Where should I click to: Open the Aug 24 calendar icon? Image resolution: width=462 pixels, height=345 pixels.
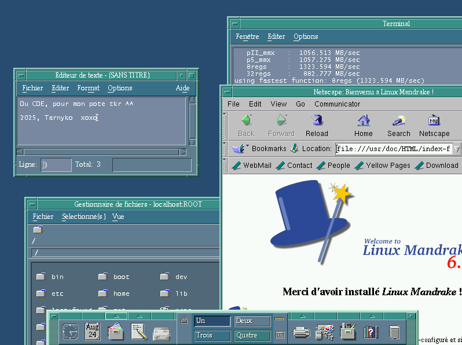pos(93,331)
